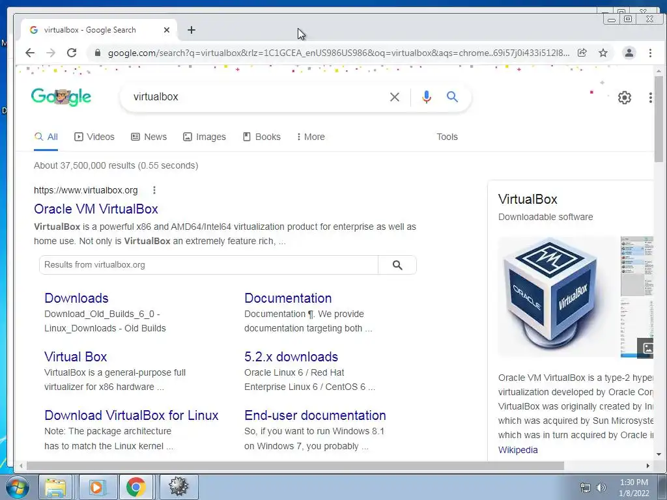This screenshot has width=667, height=500.
Task: Switch to Books results
Action: [x=262, y=137]
